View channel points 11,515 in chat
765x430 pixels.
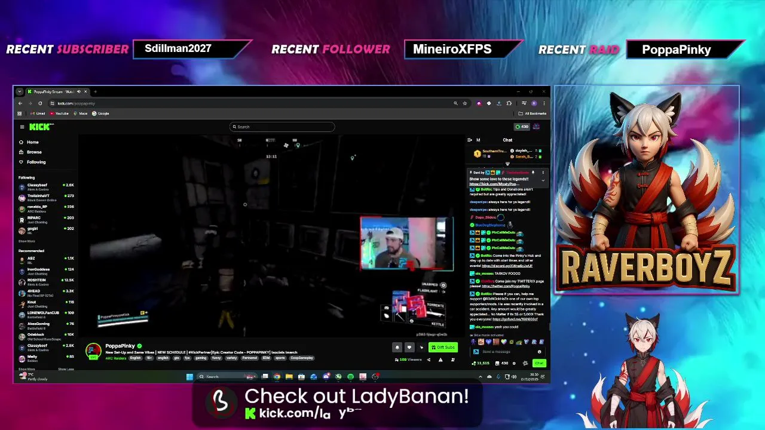pos(481,363)
